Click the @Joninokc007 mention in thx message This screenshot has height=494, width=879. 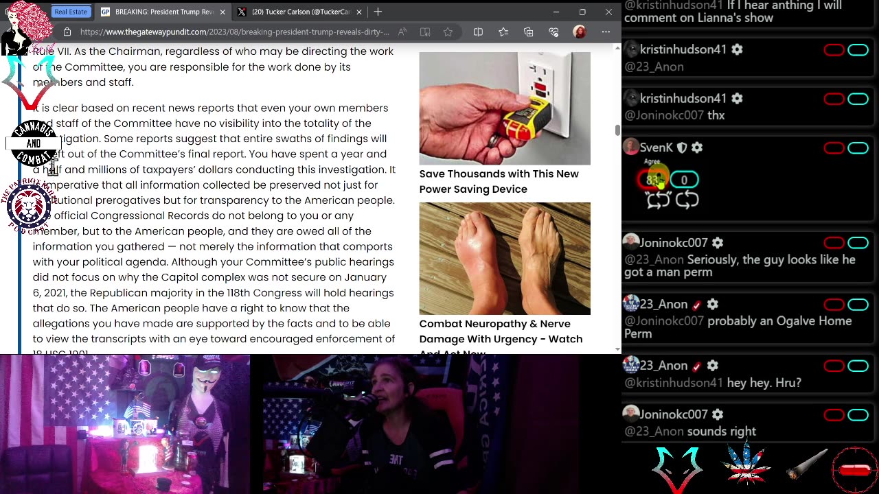[663, 115]
